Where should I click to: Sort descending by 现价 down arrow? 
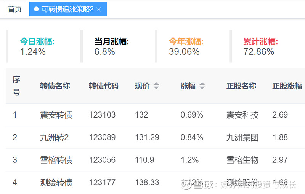tap(156, 88)
